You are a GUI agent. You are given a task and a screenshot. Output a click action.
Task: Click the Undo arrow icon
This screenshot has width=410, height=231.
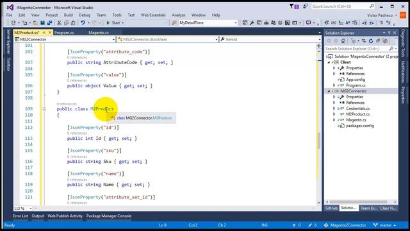click(x=83, y=23)
